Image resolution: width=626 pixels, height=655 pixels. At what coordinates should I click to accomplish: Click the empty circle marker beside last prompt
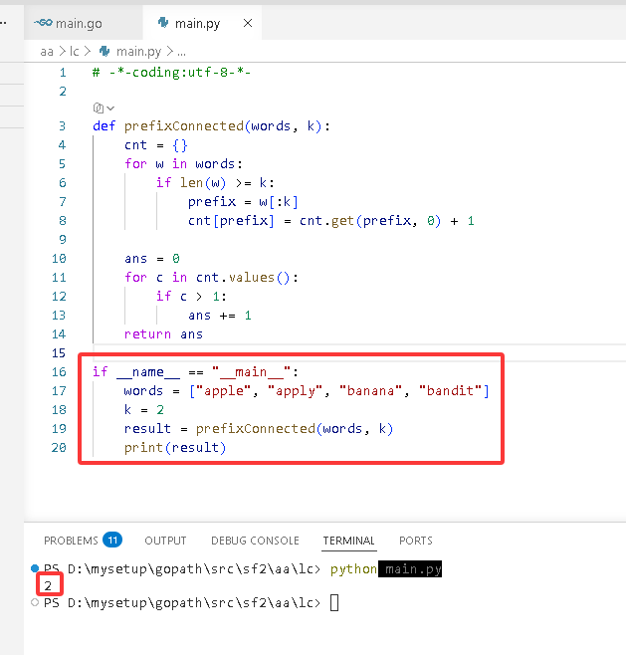point(35,602)
